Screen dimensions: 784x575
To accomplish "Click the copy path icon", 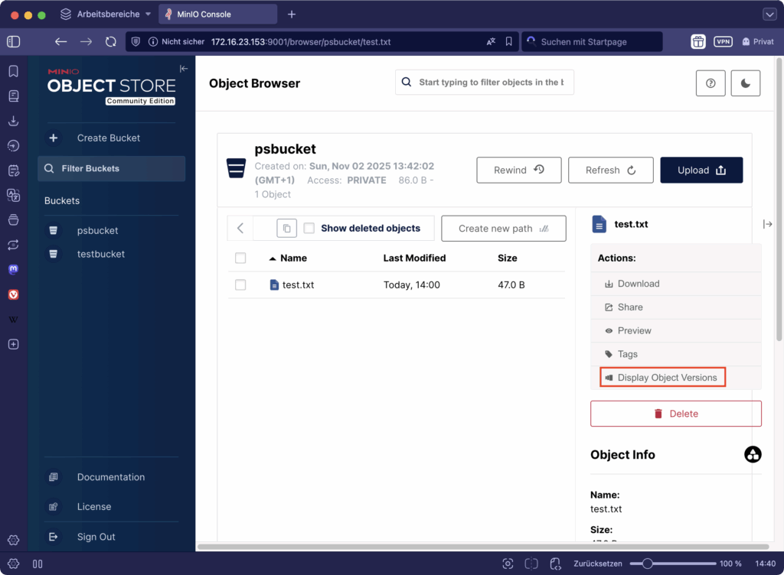I will [287, 228].
